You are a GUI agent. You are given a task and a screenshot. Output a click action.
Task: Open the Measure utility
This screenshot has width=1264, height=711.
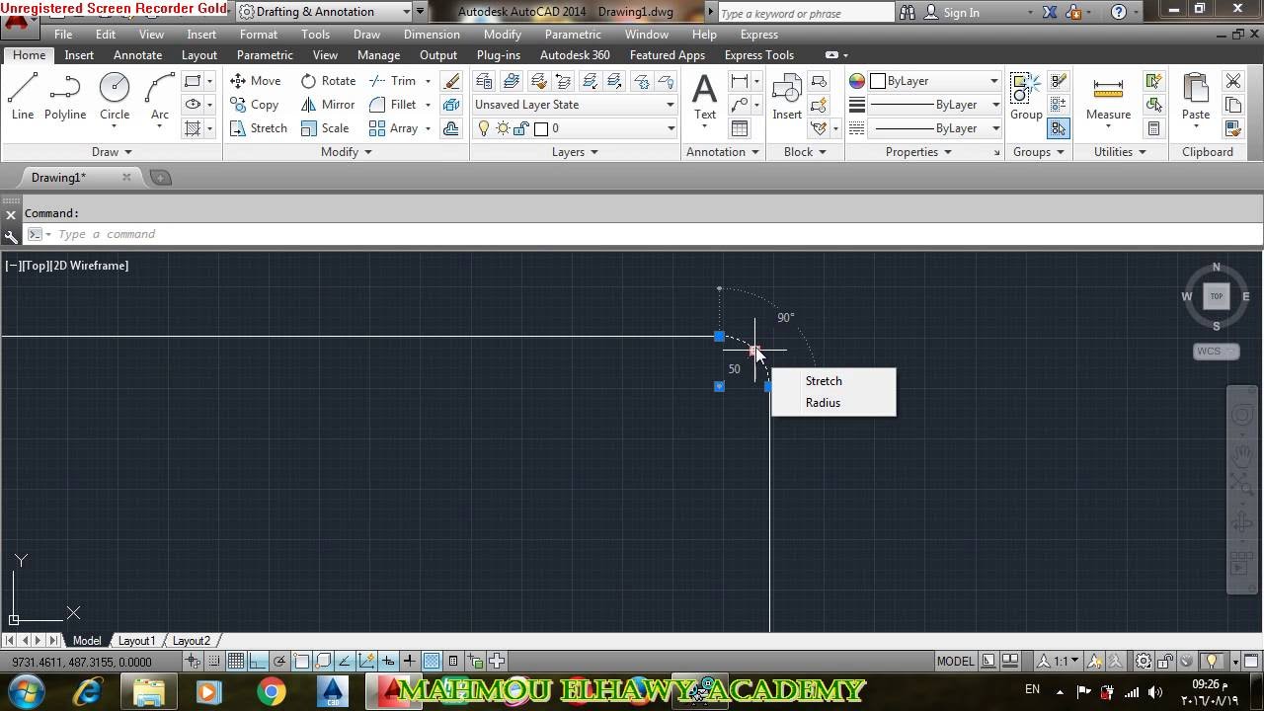[1108, 97]
